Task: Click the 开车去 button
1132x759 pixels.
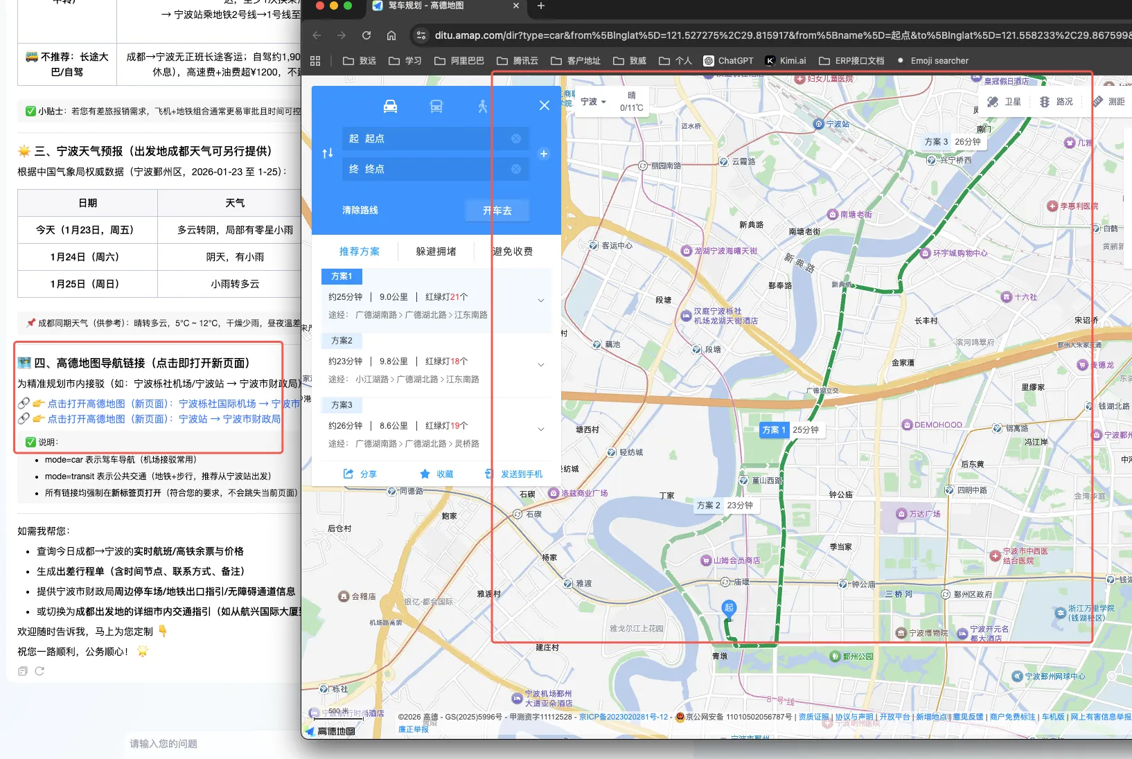Action: click(497, 211)
